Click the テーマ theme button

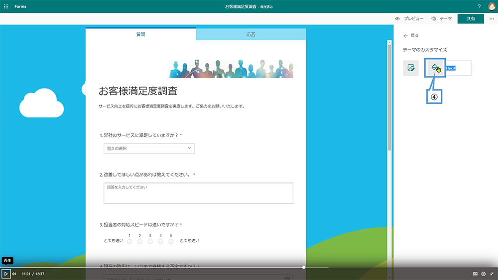click(441, 19)
